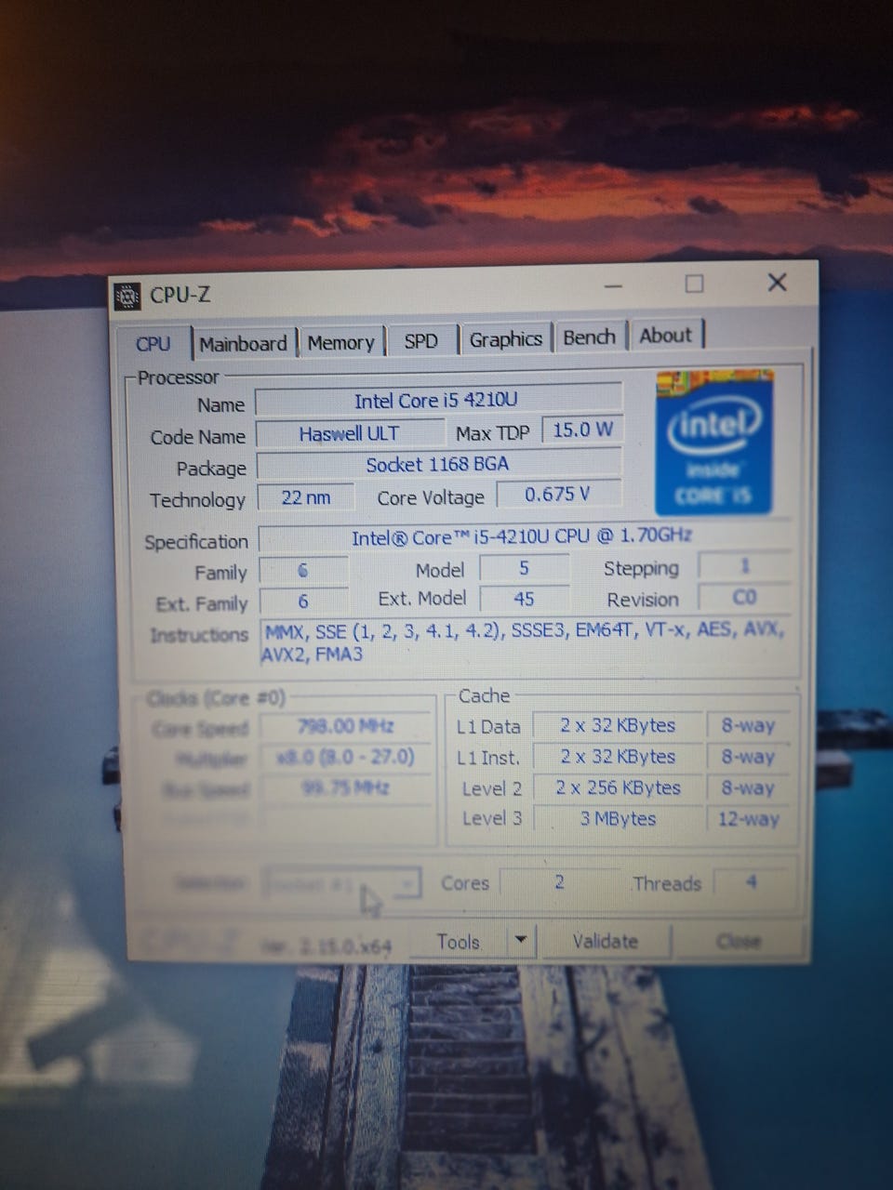Screen dimensions: 893x1190
Task: Maximize the CPU-Z window
Action: (x=694, y=284)
